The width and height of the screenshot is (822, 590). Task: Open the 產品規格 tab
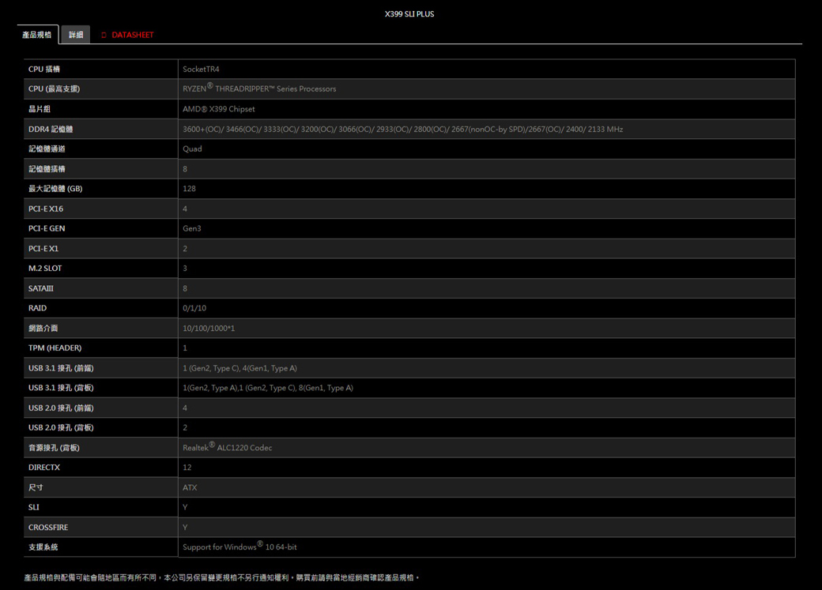tap(37, 35)
